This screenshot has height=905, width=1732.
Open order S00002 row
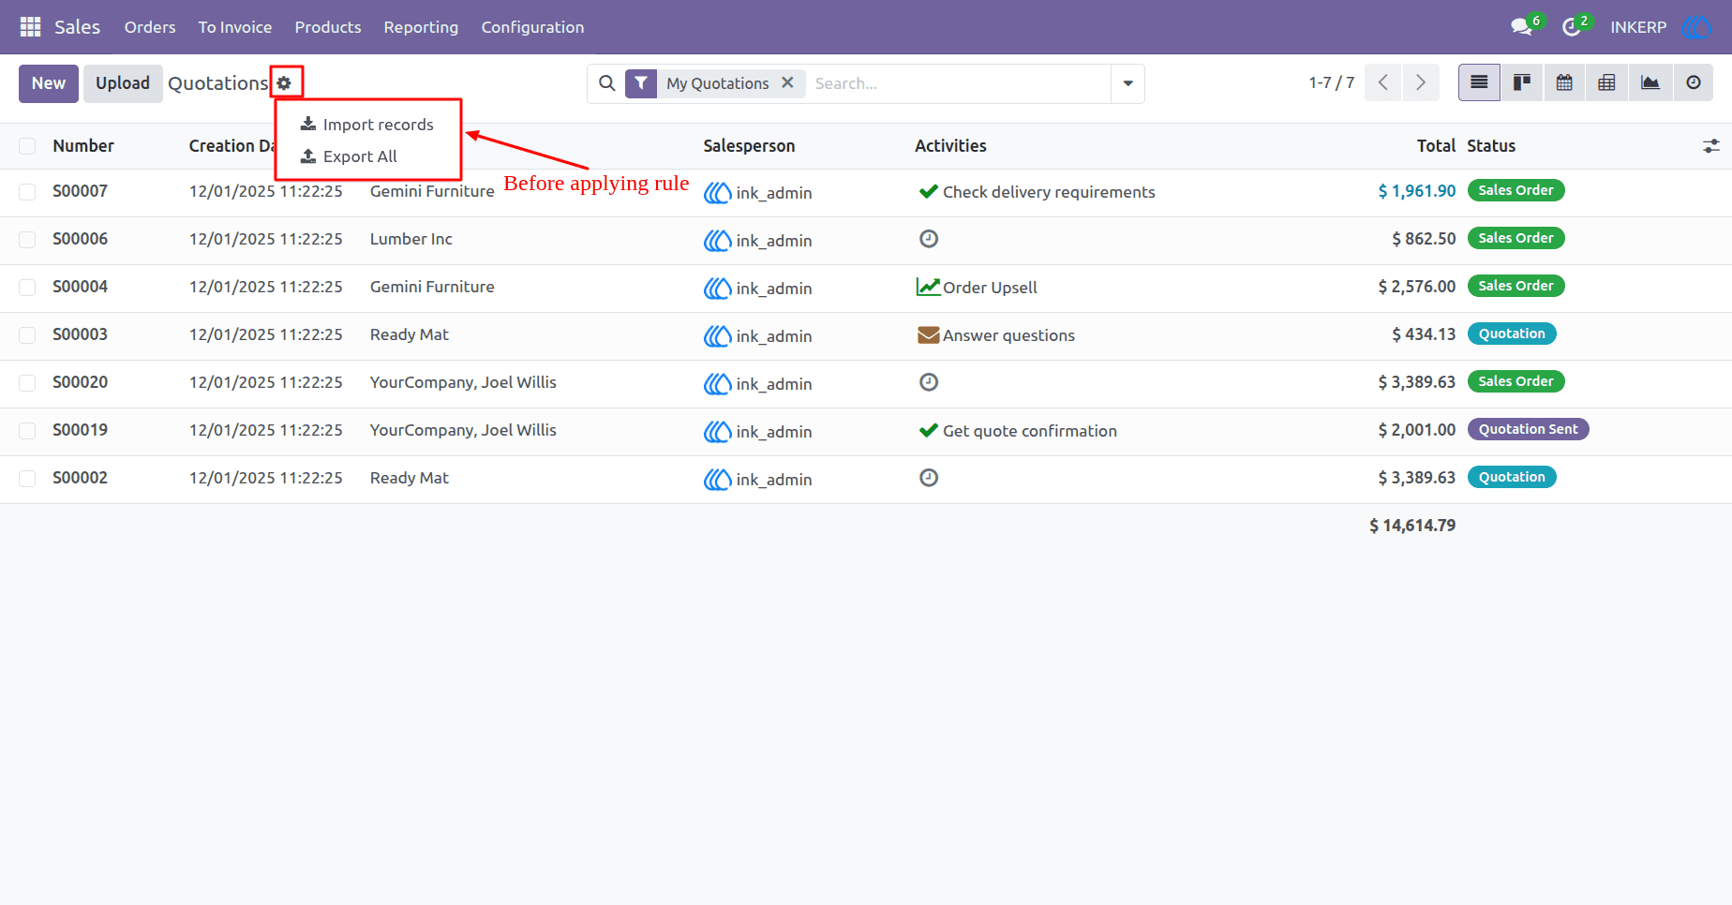pos(866,479)
